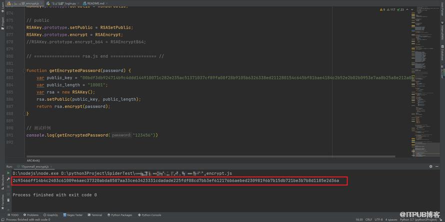
Task: Click 'Process finished with exit code 0' output
Action: pos(55,195)
